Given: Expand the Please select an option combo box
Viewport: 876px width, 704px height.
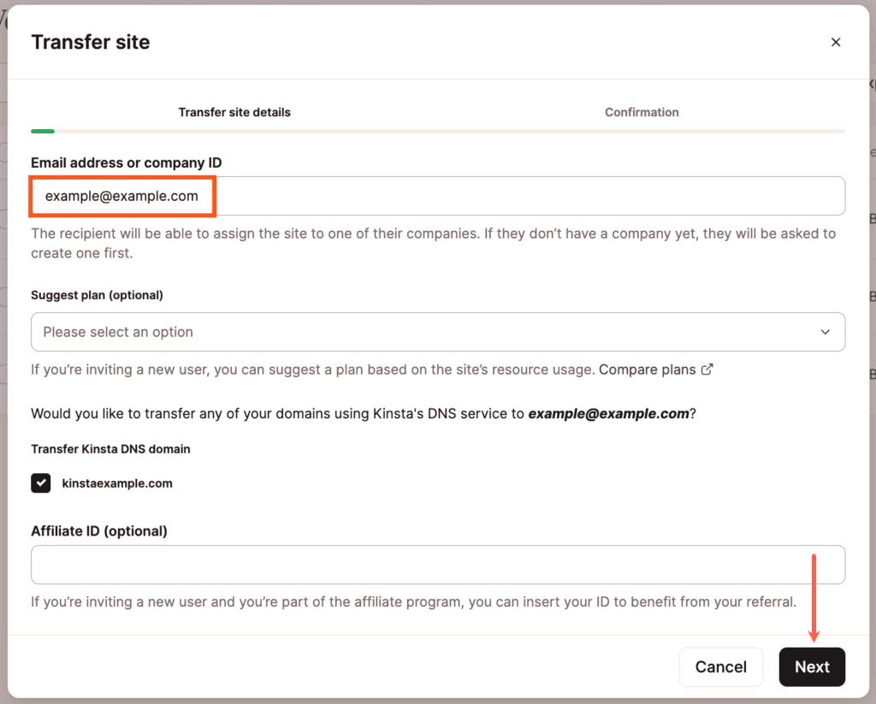Looking at the screenshot, I should pos(438,332).
